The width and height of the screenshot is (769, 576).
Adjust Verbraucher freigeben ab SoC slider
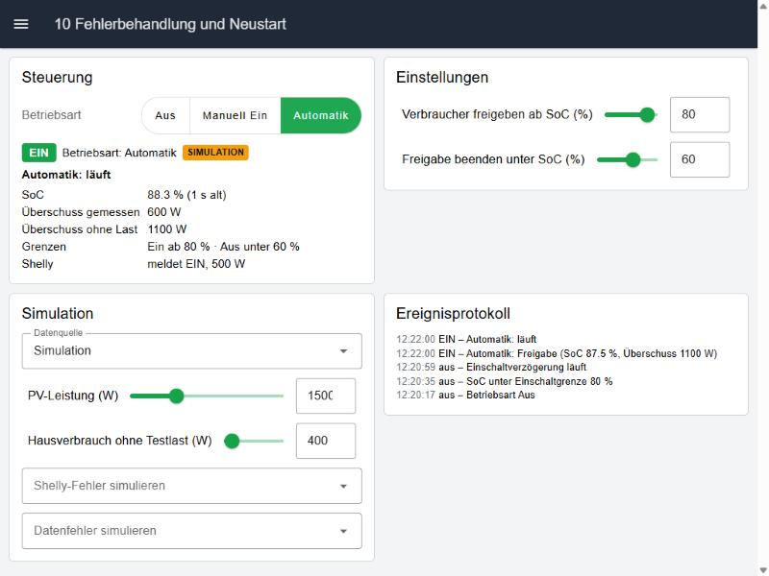[631, 115]
